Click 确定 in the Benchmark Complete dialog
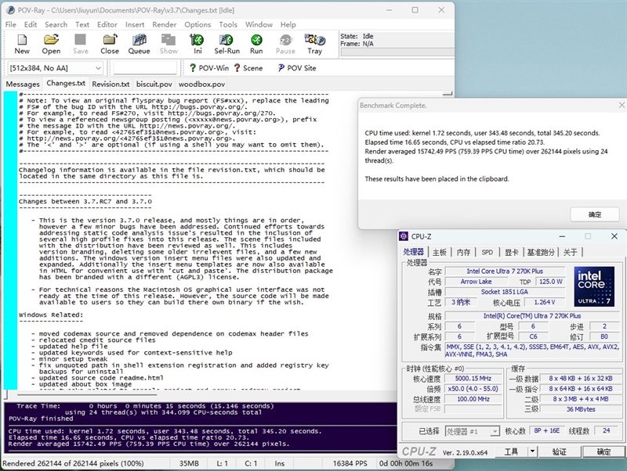Viewport: 627px width, 471px height. tap(595, 214)
